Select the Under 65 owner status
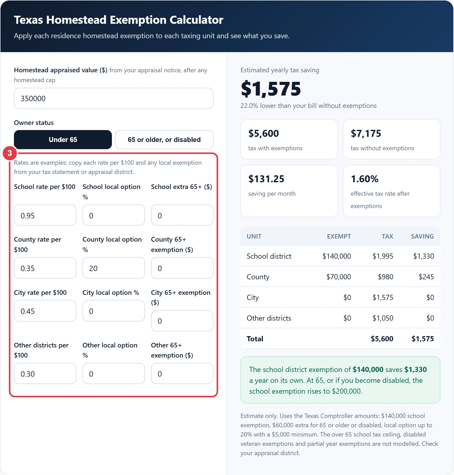Image resolution: width=454 pixels, height=475 pixels. coord(63,140)
